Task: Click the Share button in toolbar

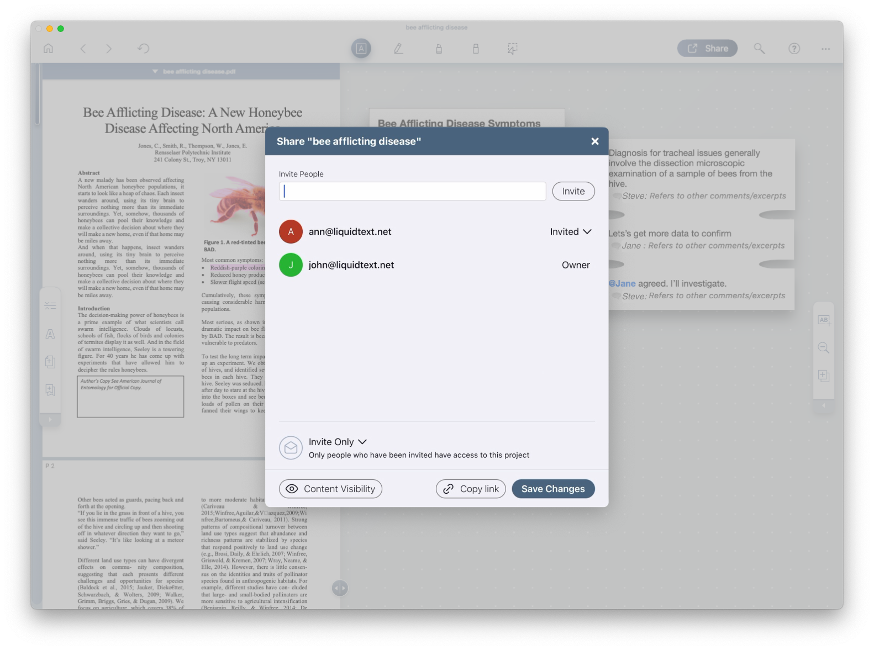Action: click(707, 49)
